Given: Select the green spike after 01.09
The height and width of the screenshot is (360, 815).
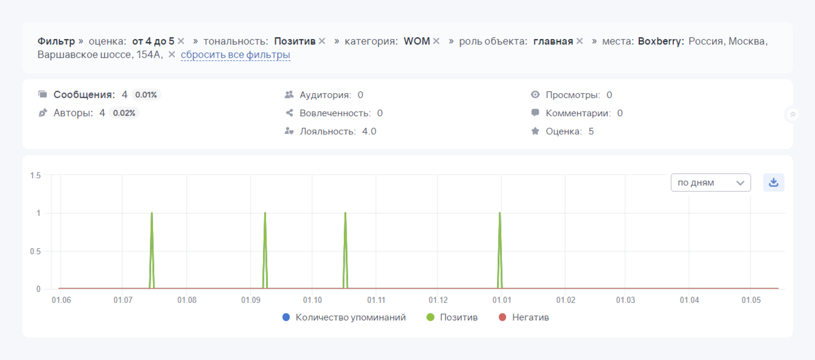Looking at the screenshot, I should tap(265, 250).
